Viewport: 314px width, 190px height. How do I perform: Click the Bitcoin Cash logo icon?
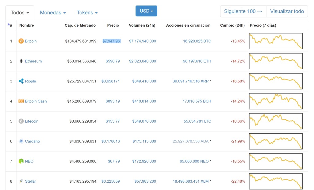[21, 101]
